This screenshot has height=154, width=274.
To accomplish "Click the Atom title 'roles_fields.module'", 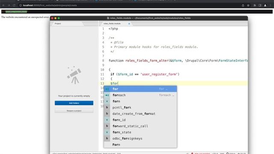I will point(120,18).
